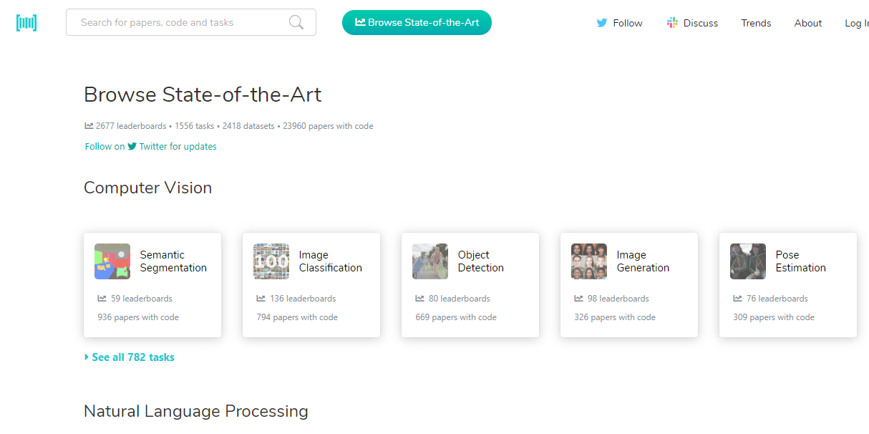
Task: Click the Twitter bird icon beside Follow
Action: tap(602, 23)
